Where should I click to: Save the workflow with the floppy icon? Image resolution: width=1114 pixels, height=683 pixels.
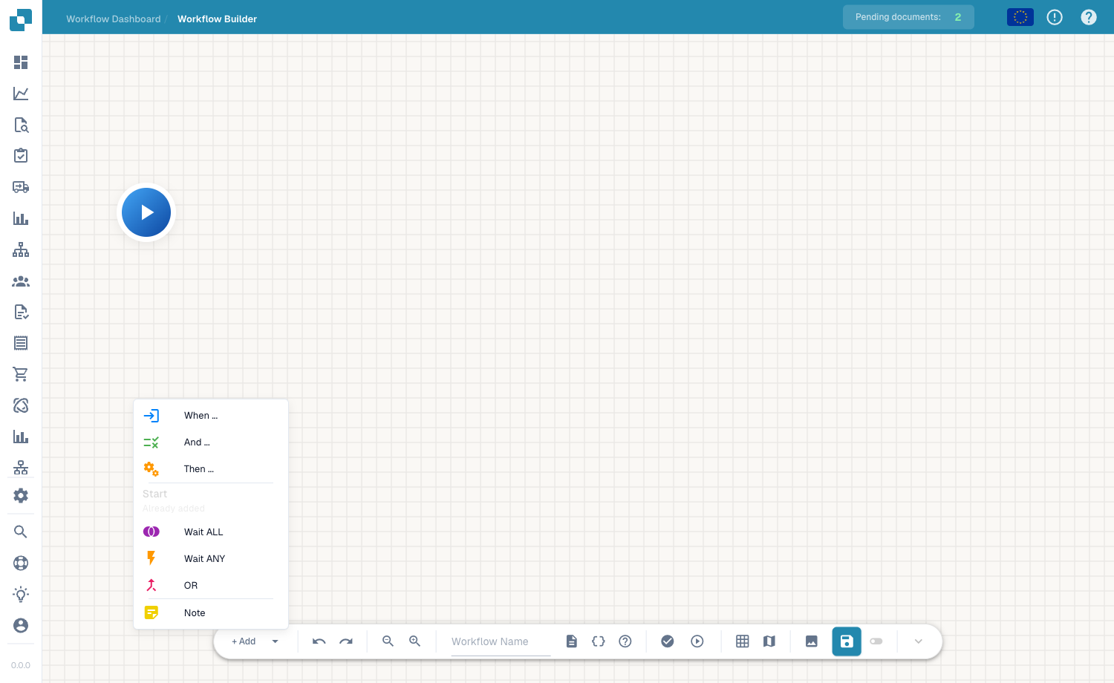point(847,641)
